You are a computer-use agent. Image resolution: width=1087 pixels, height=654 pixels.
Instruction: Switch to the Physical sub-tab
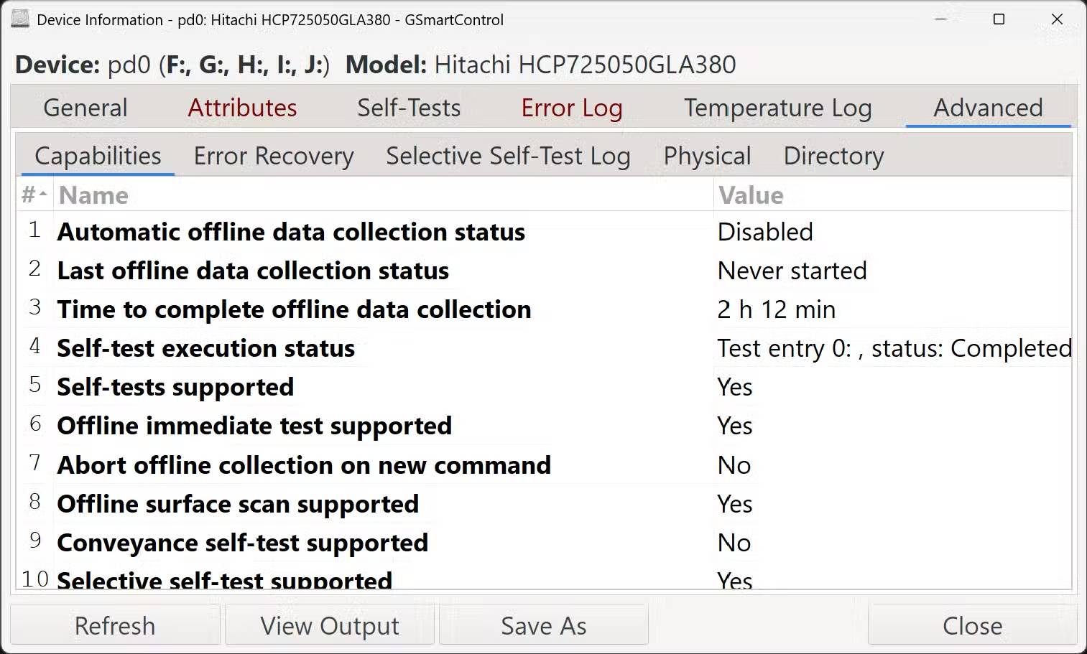point(707,156)
